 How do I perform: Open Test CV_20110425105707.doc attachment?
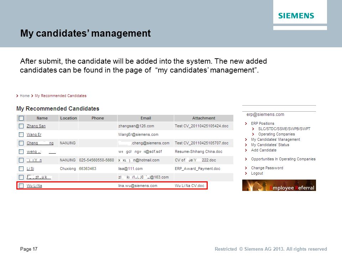(202, 143)
